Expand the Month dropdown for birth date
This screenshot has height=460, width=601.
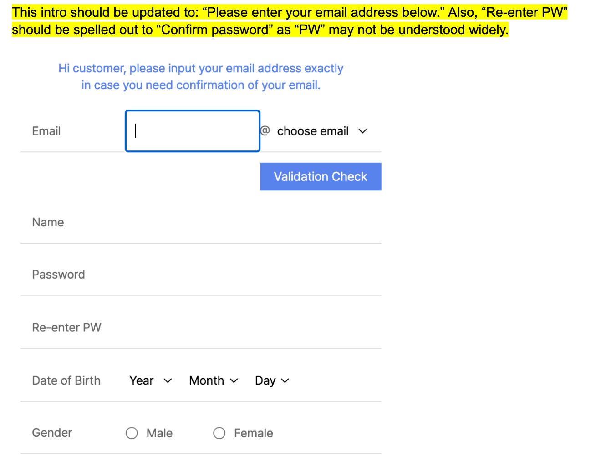coord(214,380)
